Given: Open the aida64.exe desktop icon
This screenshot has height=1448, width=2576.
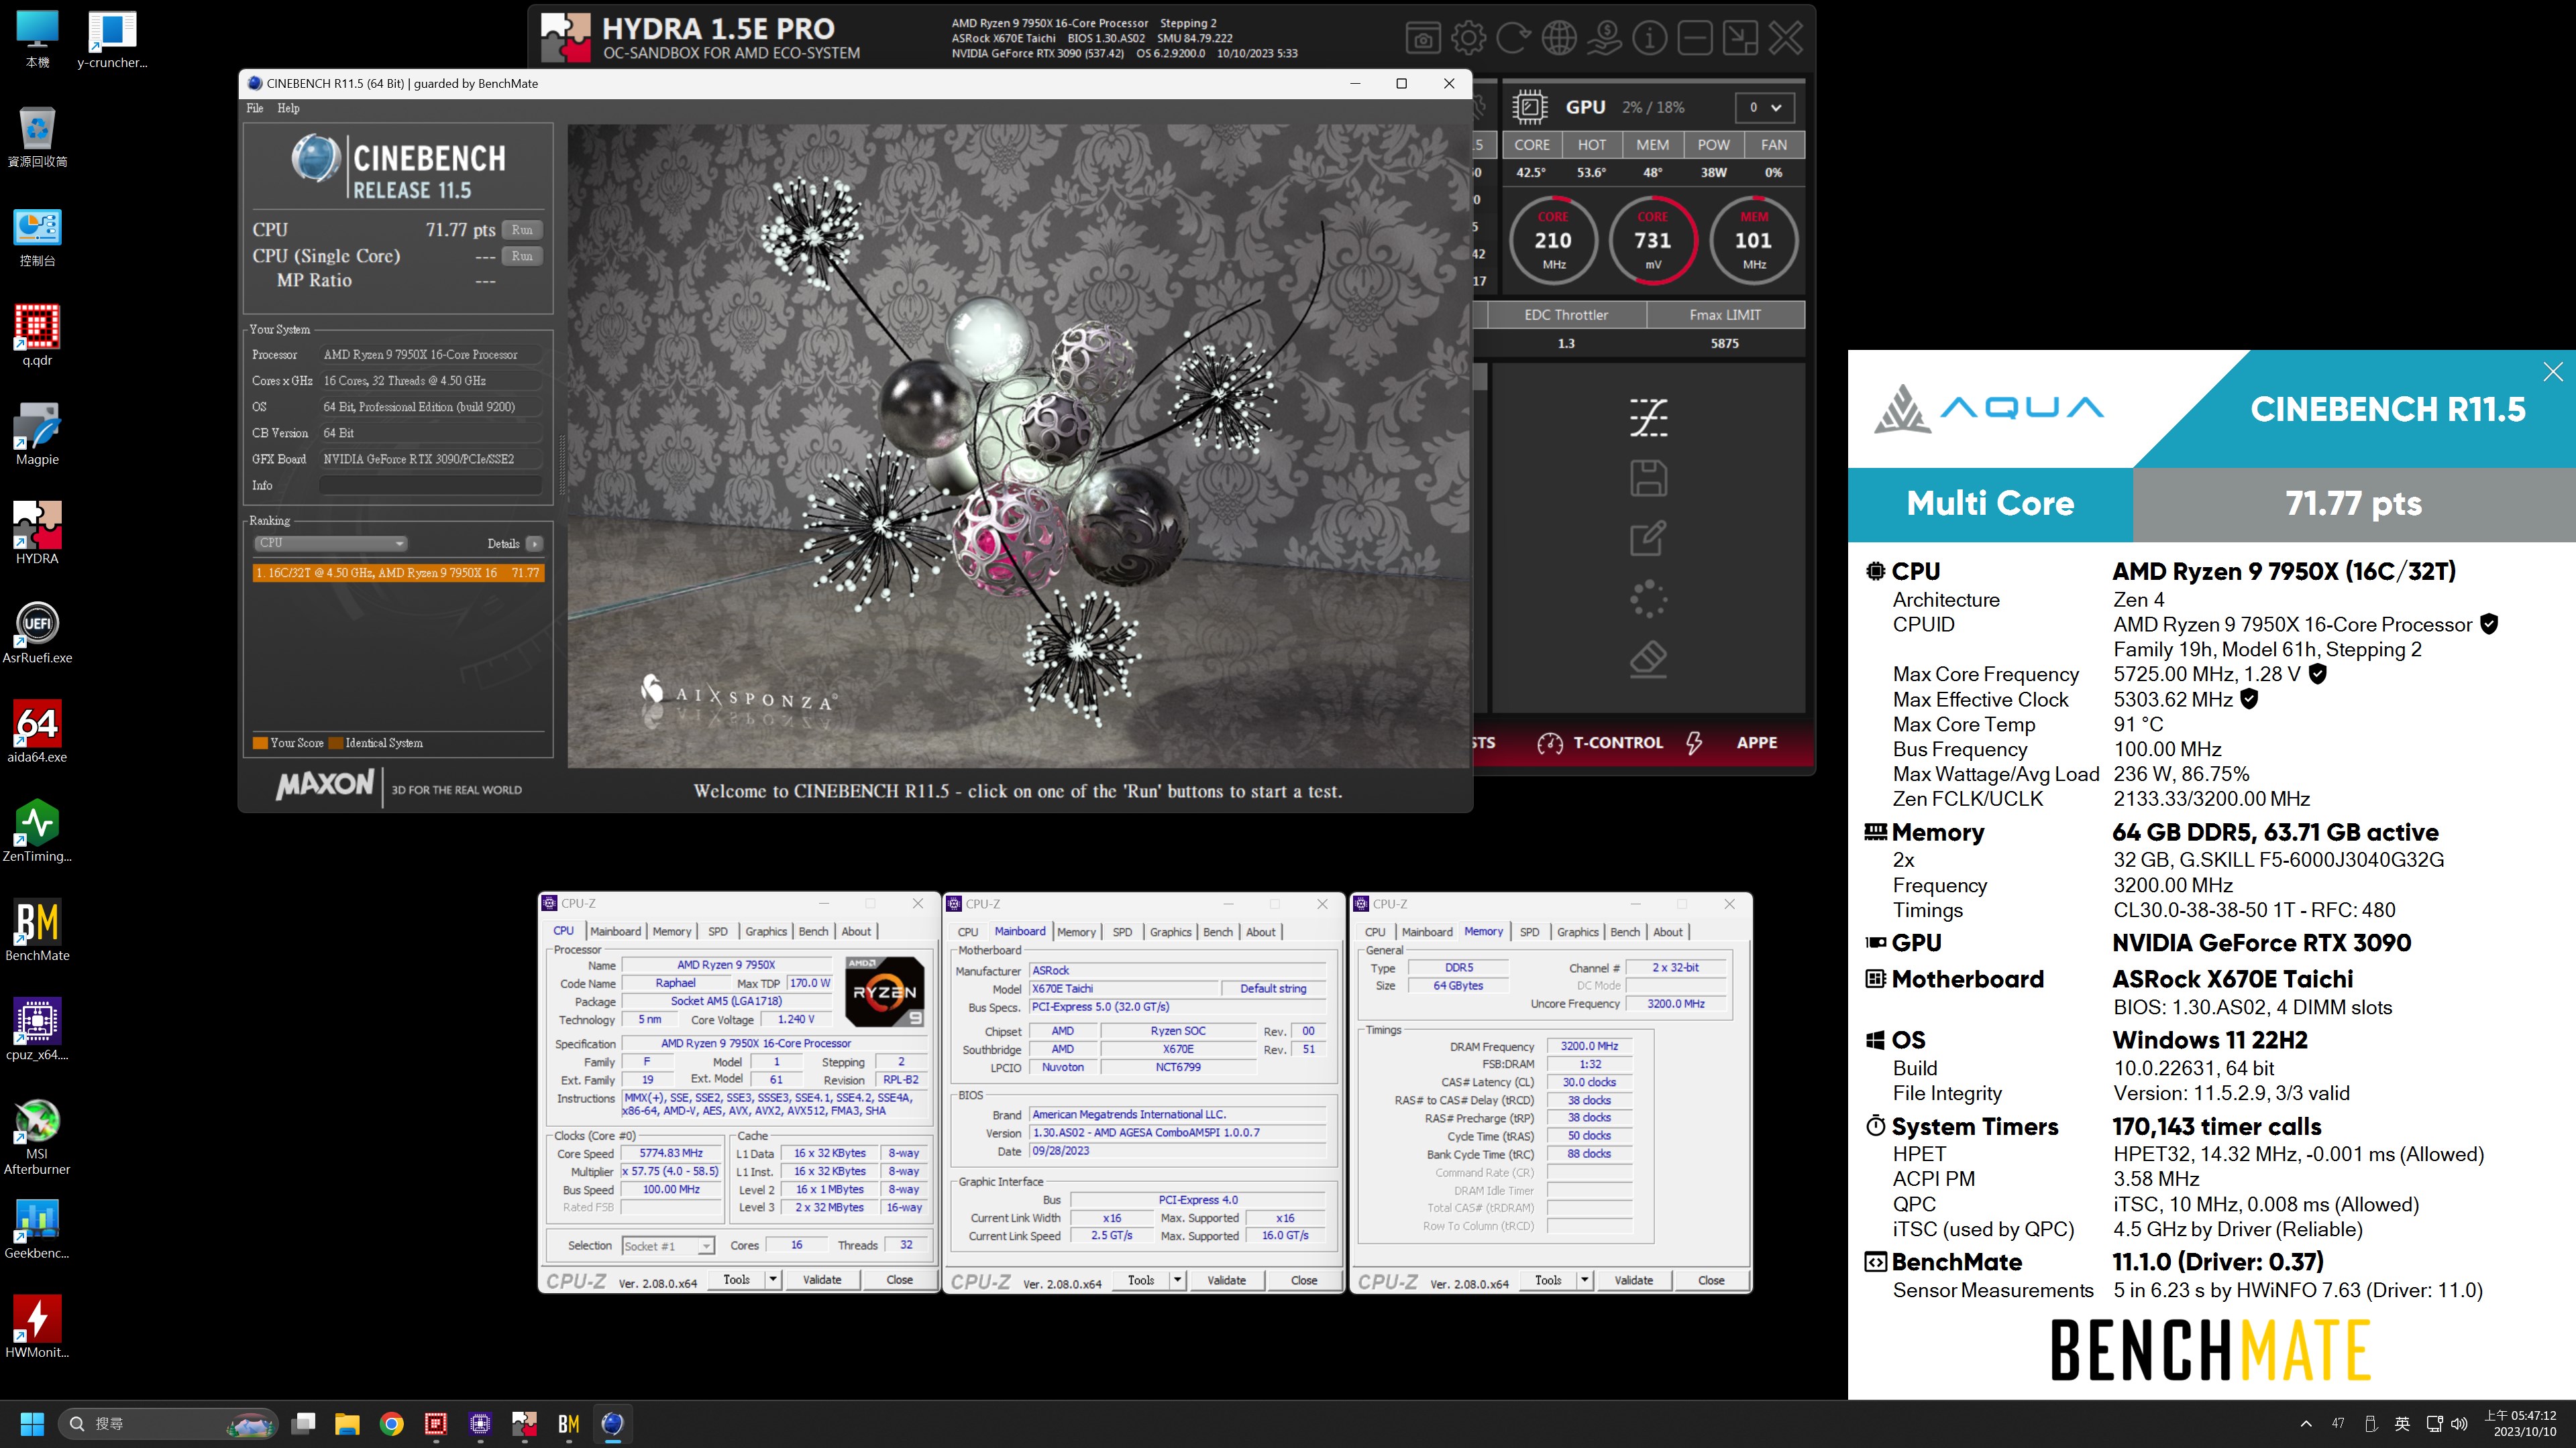Looking at the screenshot, I should tap(37, 731).
